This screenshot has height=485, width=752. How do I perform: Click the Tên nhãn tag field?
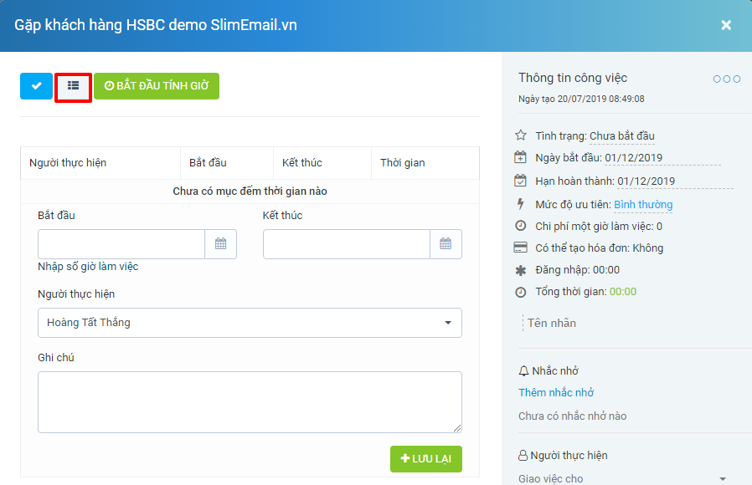tap(551, 323)
